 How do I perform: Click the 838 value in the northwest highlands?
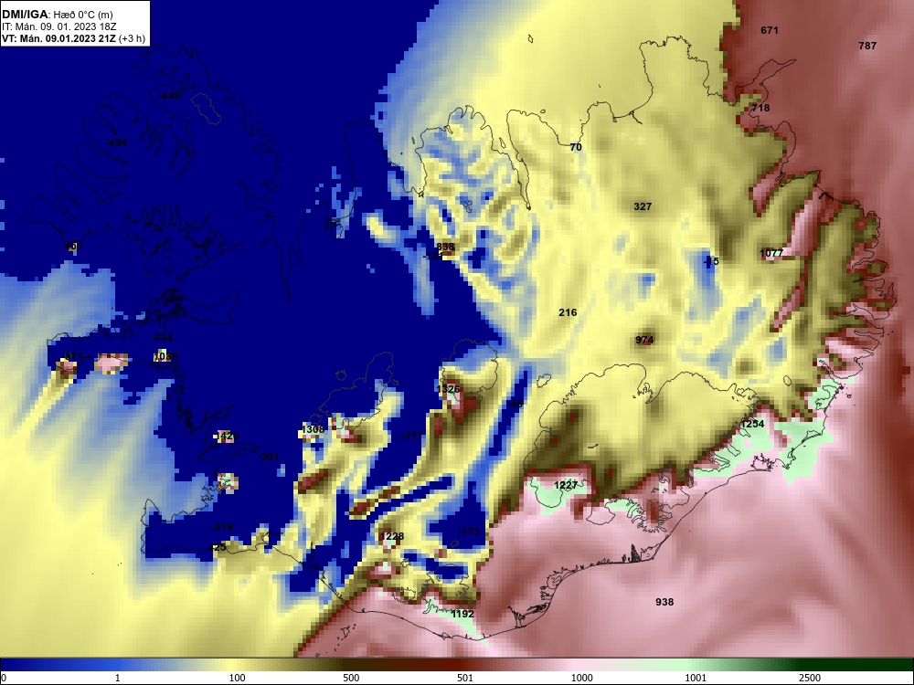[445, 247]
